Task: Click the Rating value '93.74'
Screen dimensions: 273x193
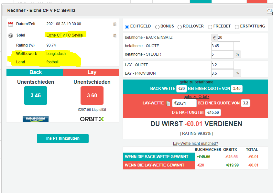Action: 51,45
